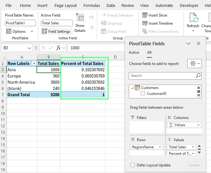
Task: Open the Total Sales value field dropdown
Action: [x=193, y=147]
